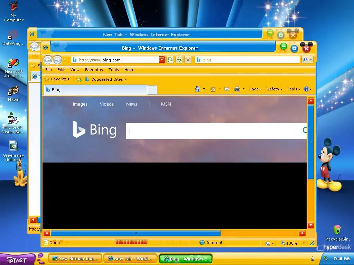The height and width of the screenshot is (265, 354).
Task: Open the Page dropdown menu
Action: click(255, 89)
